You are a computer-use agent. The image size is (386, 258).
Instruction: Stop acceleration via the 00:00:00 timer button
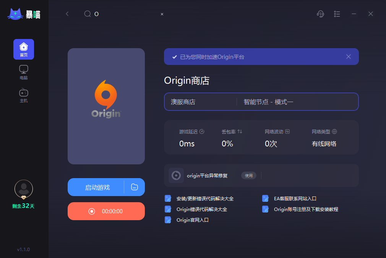coord(106,211)
